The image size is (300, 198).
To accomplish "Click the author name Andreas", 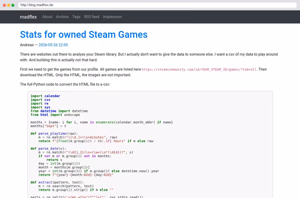I will coord(27,45).
